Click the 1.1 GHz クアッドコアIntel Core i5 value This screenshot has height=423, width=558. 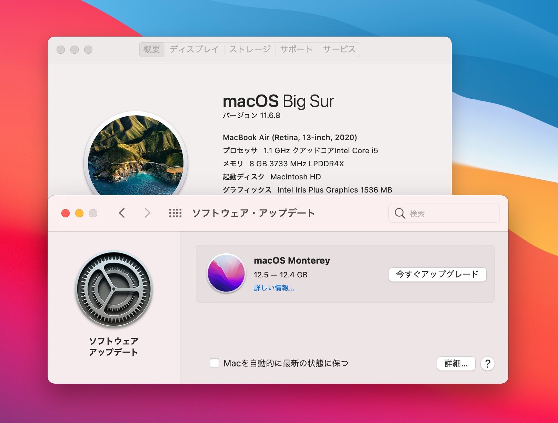point(320,150)
